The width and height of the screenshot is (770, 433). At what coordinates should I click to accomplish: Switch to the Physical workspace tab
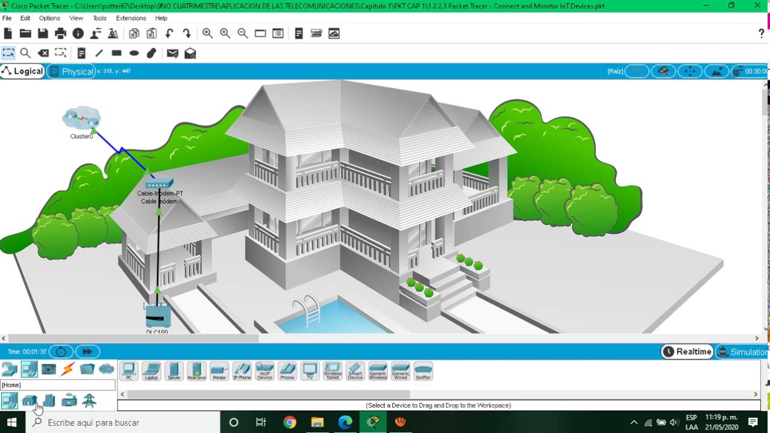[72, 71]
